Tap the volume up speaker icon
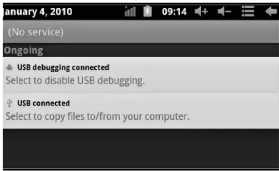This screenshot has width=279, height=171. 201,12
